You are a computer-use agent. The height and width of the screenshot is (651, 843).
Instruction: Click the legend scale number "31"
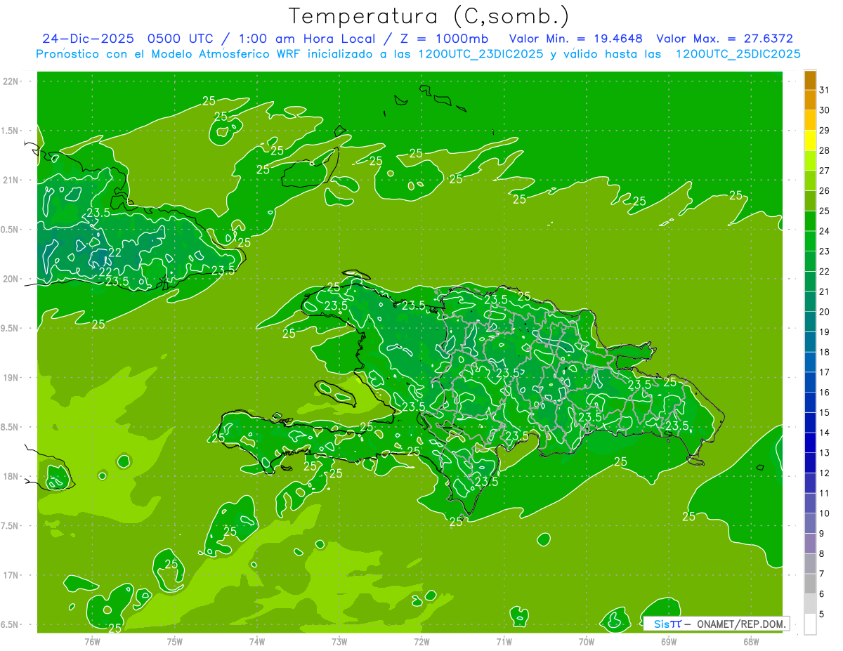coord(824,90)
